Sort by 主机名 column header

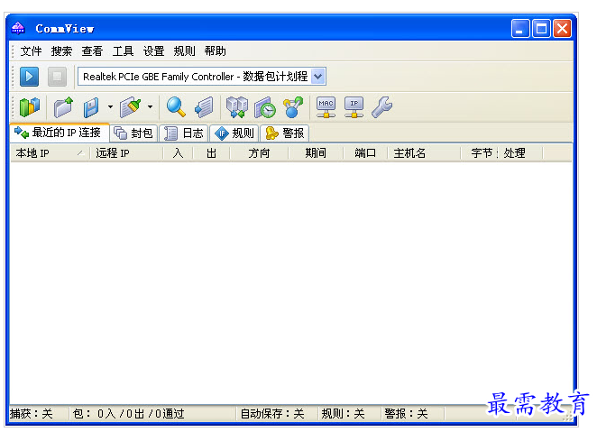pos(424,153)
